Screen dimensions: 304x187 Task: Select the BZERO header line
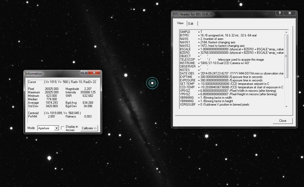[232, 53]
